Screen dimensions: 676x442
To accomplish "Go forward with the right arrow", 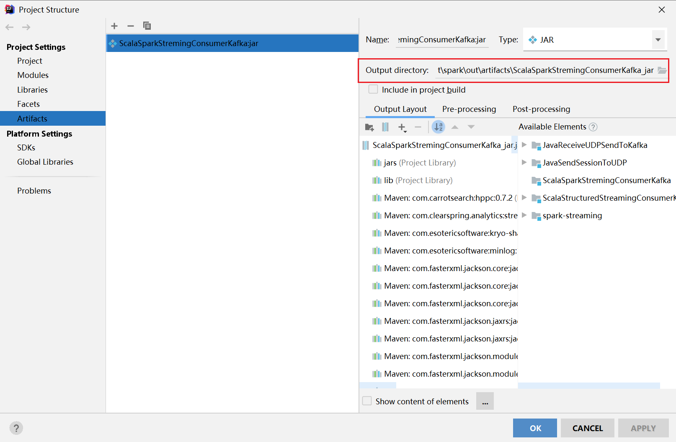I will tap(26, 27).
